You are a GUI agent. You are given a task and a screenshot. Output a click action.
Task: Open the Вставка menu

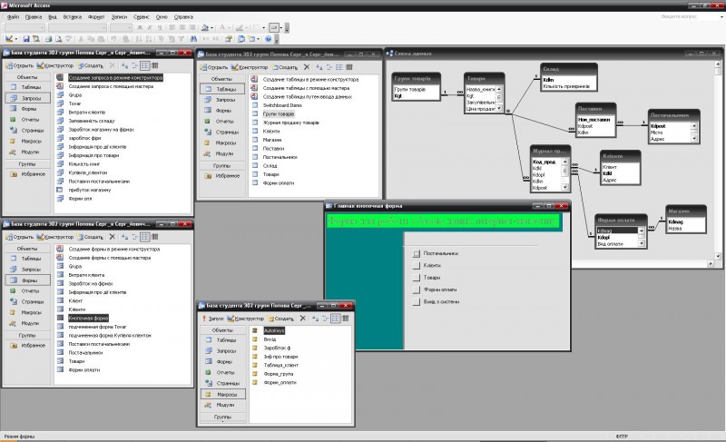pos(73,16)
